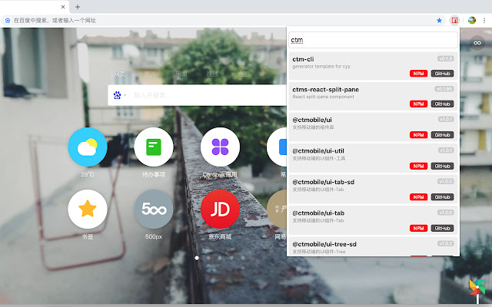Click the v0.1.3 version badge
Viewport: 492px width, 307px height.
pyautogui.click(x=446, y=58)
